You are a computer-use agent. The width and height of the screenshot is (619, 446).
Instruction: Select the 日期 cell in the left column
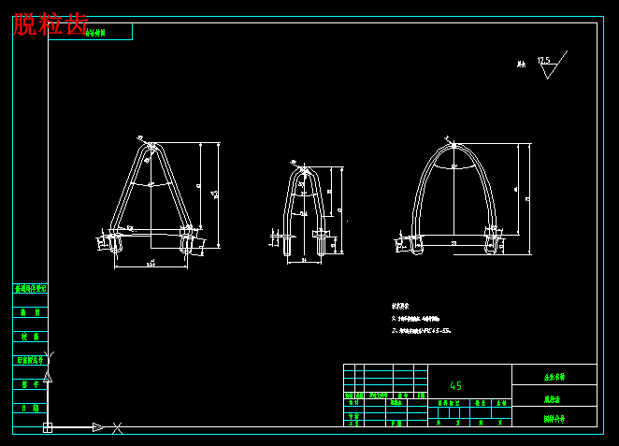[x=31, y=408]
